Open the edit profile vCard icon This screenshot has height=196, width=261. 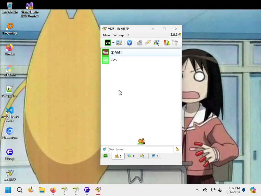click(119, 43)
